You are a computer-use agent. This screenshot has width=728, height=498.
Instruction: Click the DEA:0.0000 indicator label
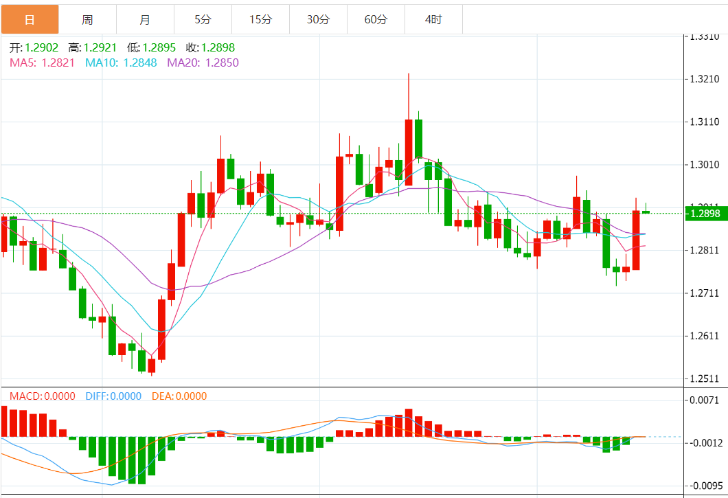tap(179, 396)
